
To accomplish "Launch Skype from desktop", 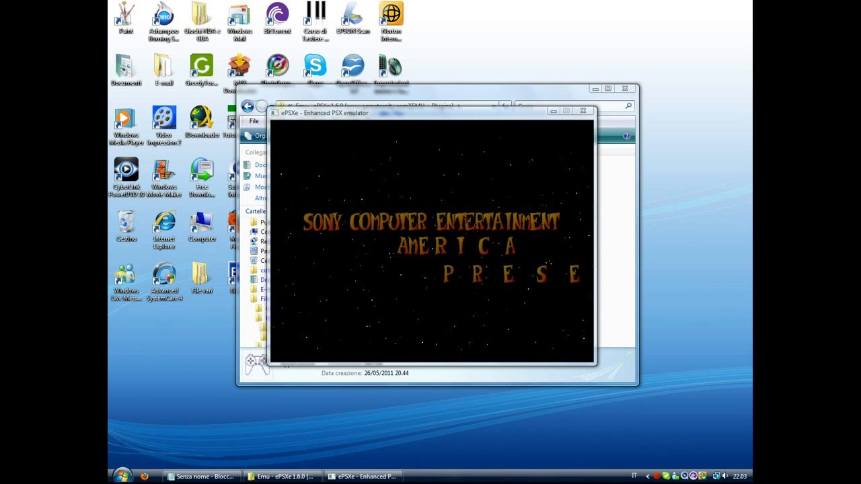I will tap(315, 69).
